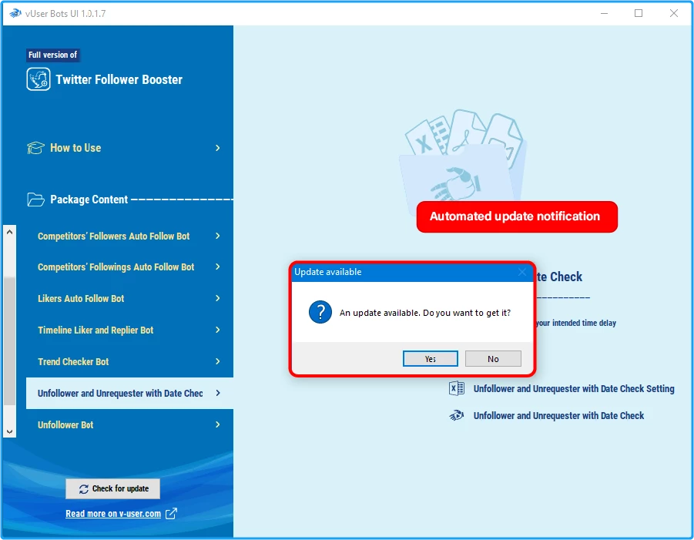Click the vUser app icon in title bar
The width and height of the screenshot is (694, 540).
(15, 13)
